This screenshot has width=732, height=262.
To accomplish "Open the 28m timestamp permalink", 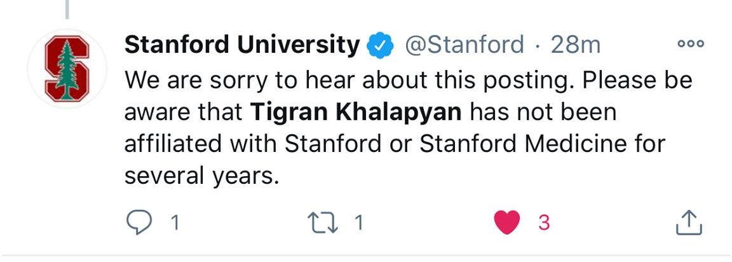I will pyautogui.click(x=575, y=45).
